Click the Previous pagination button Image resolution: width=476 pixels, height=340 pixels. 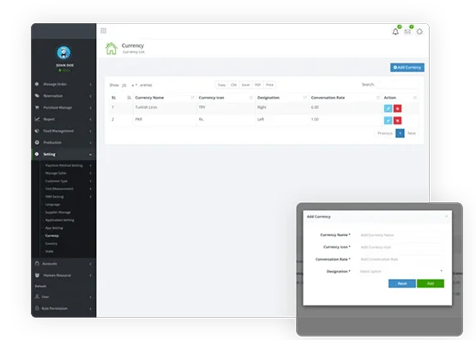coord(385,134)
